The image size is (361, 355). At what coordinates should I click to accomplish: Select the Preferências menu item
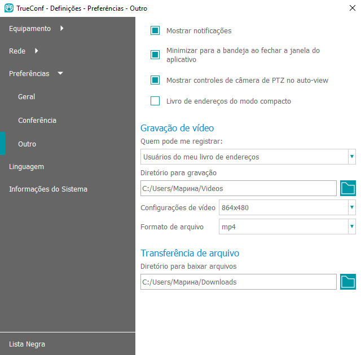click(29, 74)
